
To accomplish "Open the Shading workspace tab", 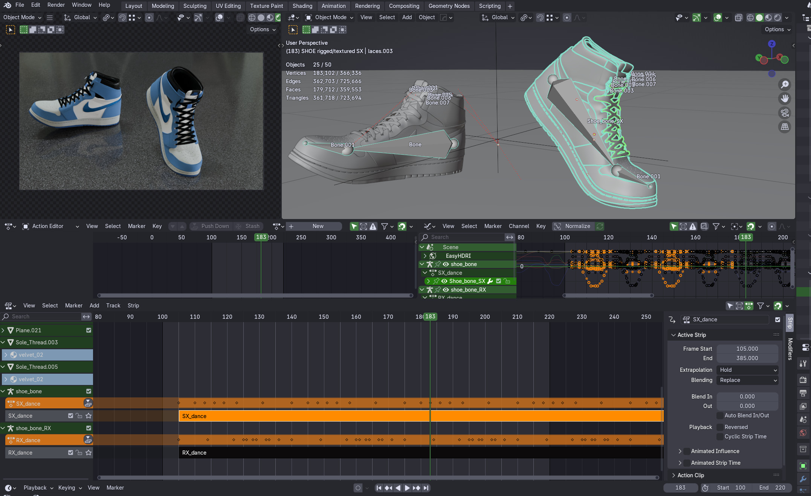I will point(302,6).
